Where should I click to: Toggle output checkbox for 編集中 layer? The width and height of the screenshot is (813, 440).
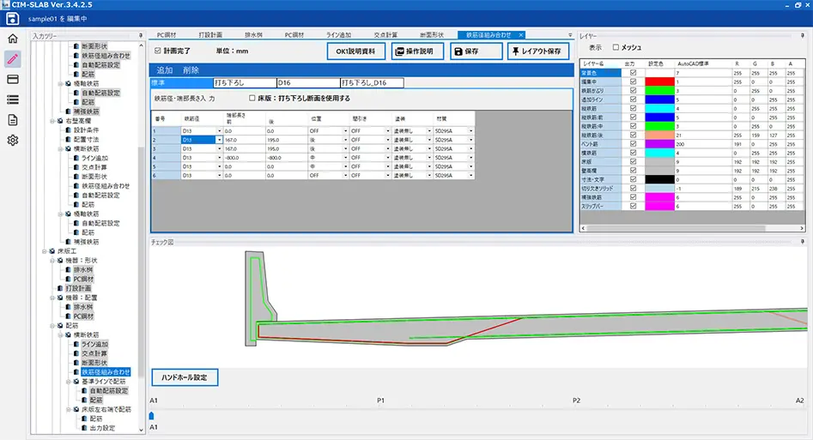(x=633, y=81)
